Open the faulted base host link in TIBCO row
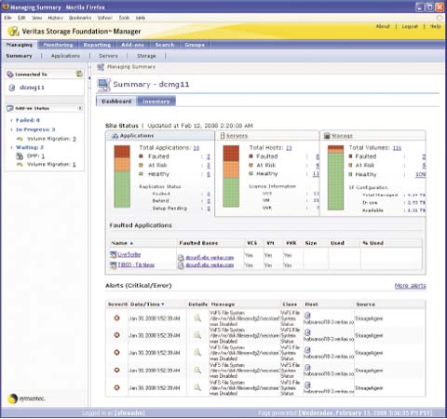Screen dimensions: 447x419 point(210,265)
